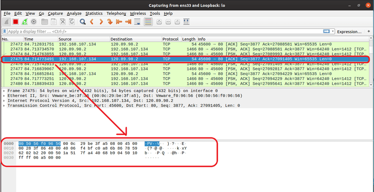
Task: Click the Find packet magnifier icon
Action: 82,22
